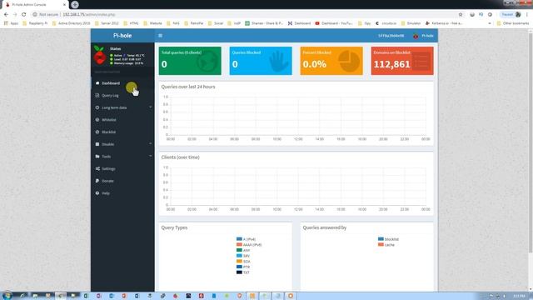Click the Dashboard home icon in sidebar
This screenshot has height=300, width=533.
(97, 83)
